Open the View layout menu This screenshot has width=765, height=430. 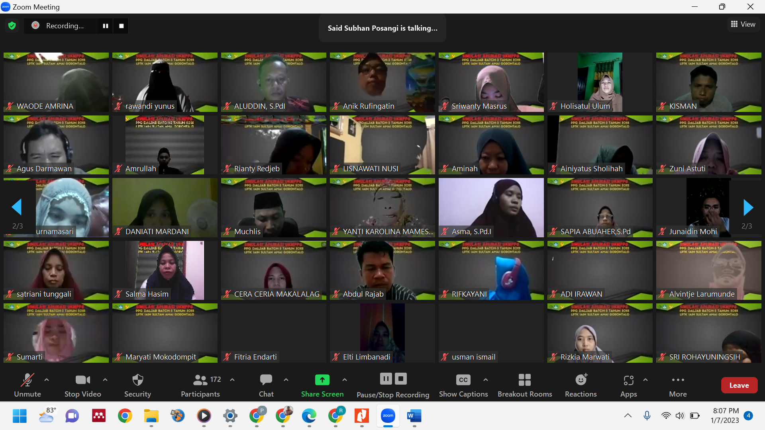click(x=743, y=24)
